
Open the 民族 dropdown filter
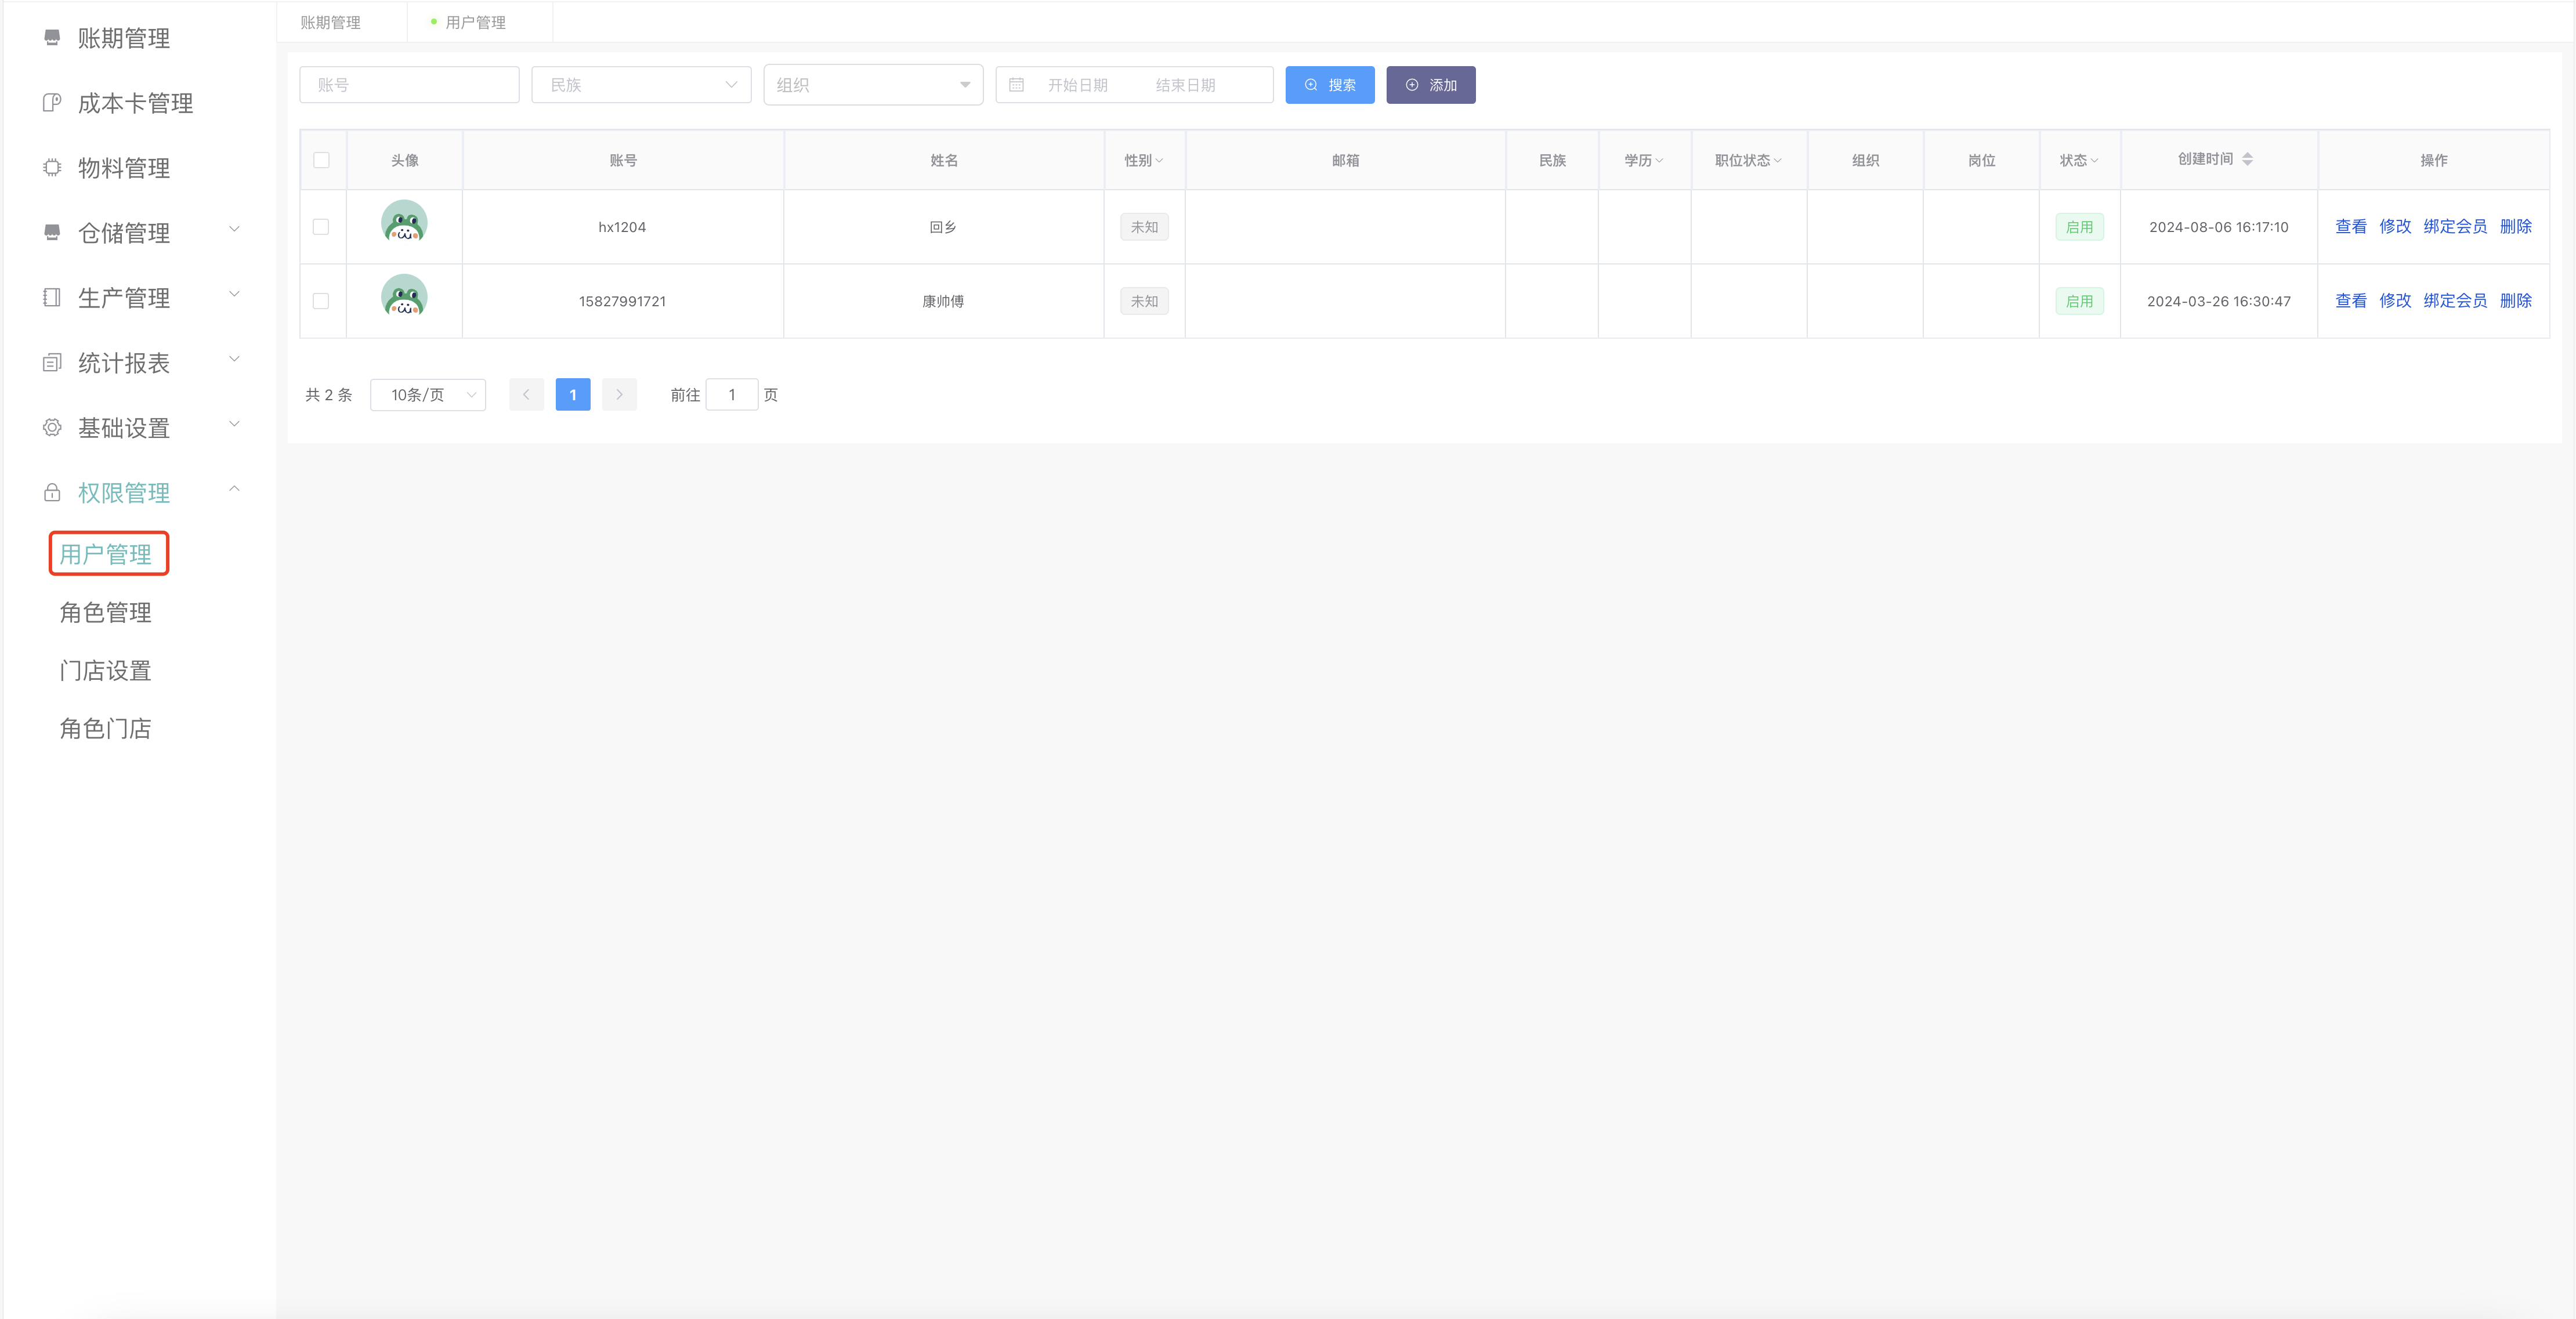click(x=641, y=85)
